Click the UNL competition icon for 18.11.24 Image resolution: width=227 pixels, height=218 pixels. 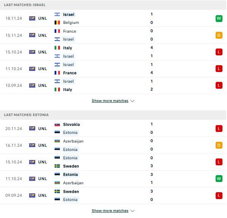coord(32,19)
